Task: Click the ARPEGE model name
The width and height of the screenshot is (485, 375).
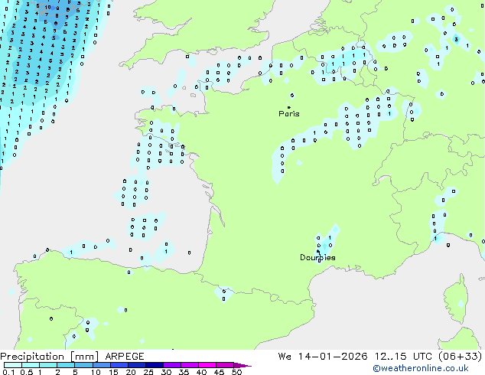Action: (125, 357)
